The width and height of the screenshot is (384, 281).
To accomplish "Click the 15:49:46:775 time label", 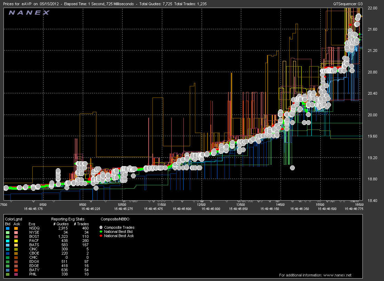I will [354, 209].
